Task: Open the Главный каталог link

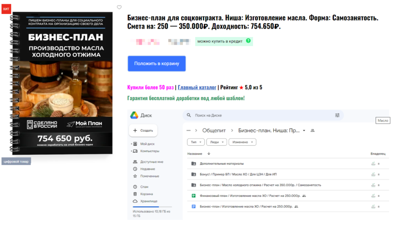Action: click(197, 88)
